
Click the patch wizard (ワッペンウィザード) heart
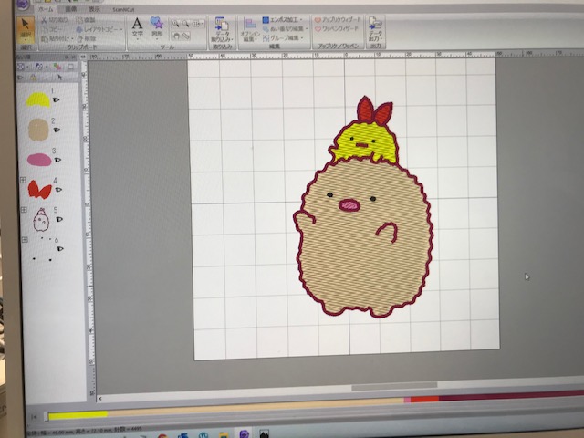[x=318, y=28]
